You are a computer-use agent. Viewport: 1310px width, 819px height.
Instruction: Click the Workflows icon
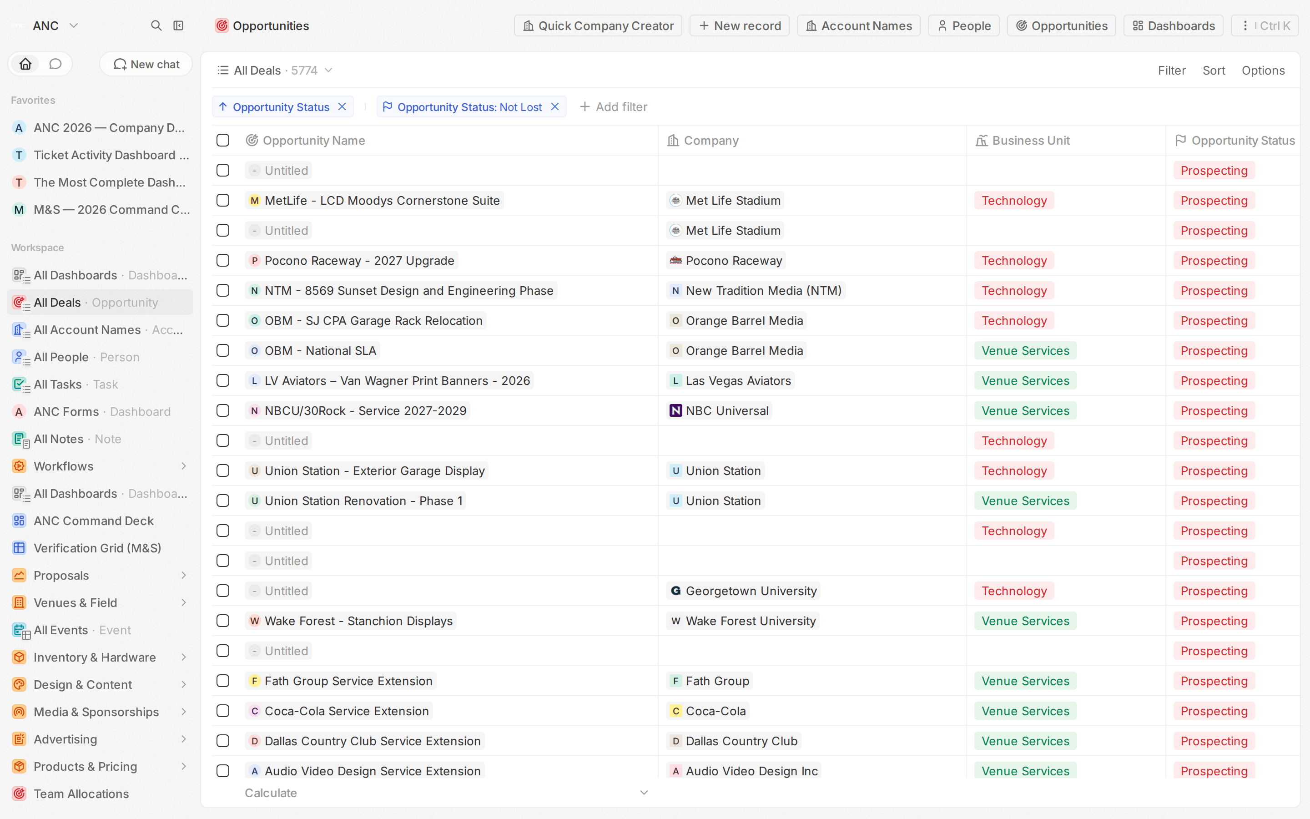pos(20,466)
